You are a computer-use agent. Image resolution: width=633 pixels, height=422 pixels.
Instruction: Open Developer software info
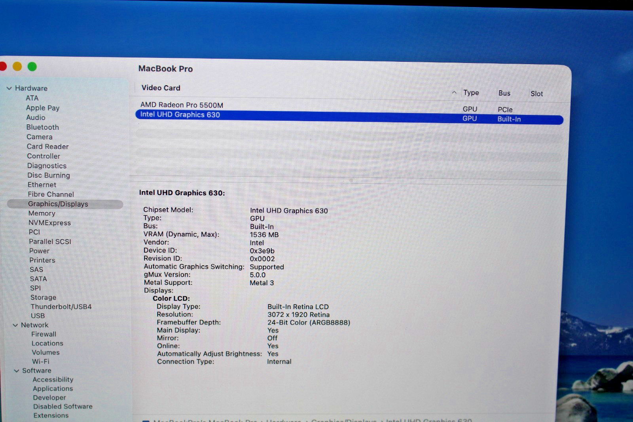tap(49, 398)
